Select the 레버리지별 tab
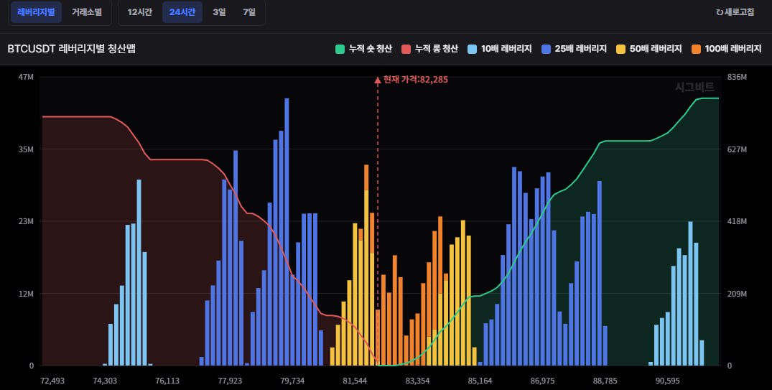 point(36,11)
